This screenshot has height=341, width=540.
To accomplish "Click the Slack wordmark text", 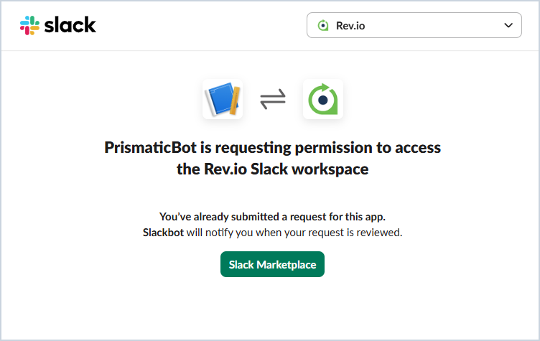I will click(x=70, y=26).
